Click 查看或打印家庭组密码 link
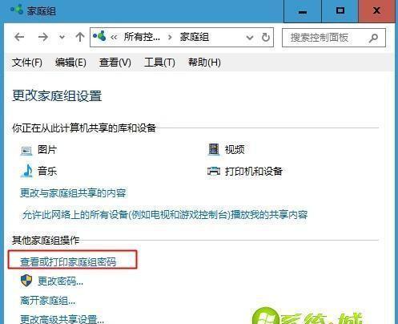 click(68, 262)
